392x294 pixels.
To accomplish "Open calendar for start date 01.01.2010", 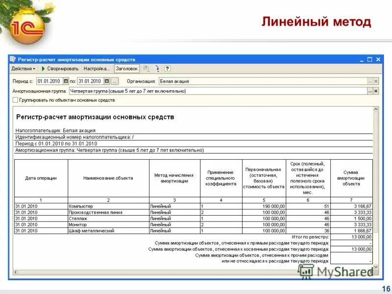I will (x=66, y=81).
